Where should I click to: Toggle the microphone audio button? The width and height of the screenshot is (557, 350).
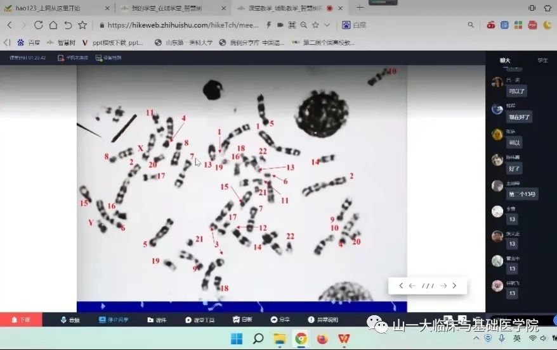pyautogui.click(x=70, y=320)
